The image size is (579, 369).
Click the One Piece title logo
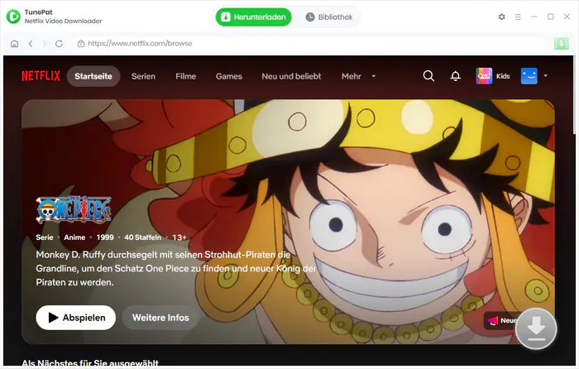74,209
